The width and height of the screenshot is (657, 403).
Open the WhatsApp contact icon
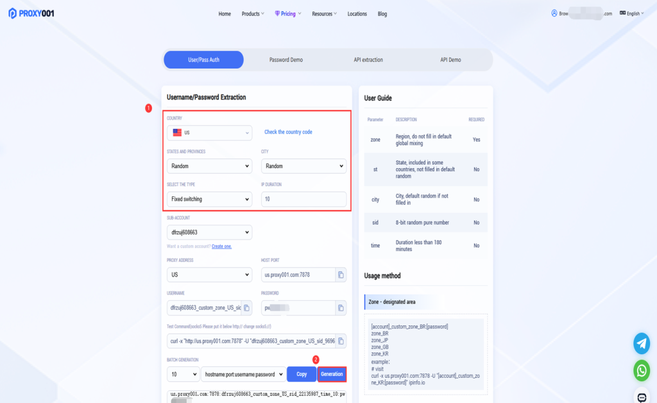pos(642,370)
